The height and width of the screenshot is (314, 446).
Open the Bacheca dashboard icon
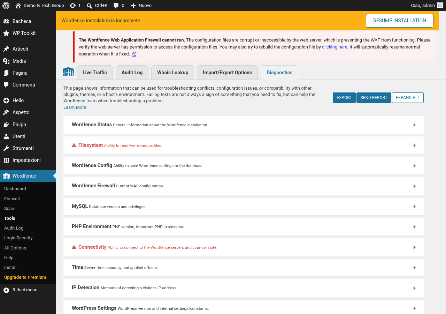[x=6, y=21]
